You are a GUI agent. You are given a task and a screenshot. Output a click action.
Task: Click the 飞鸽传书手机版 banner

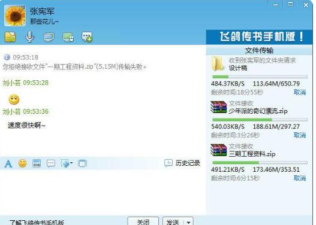[x=260, y=37]
